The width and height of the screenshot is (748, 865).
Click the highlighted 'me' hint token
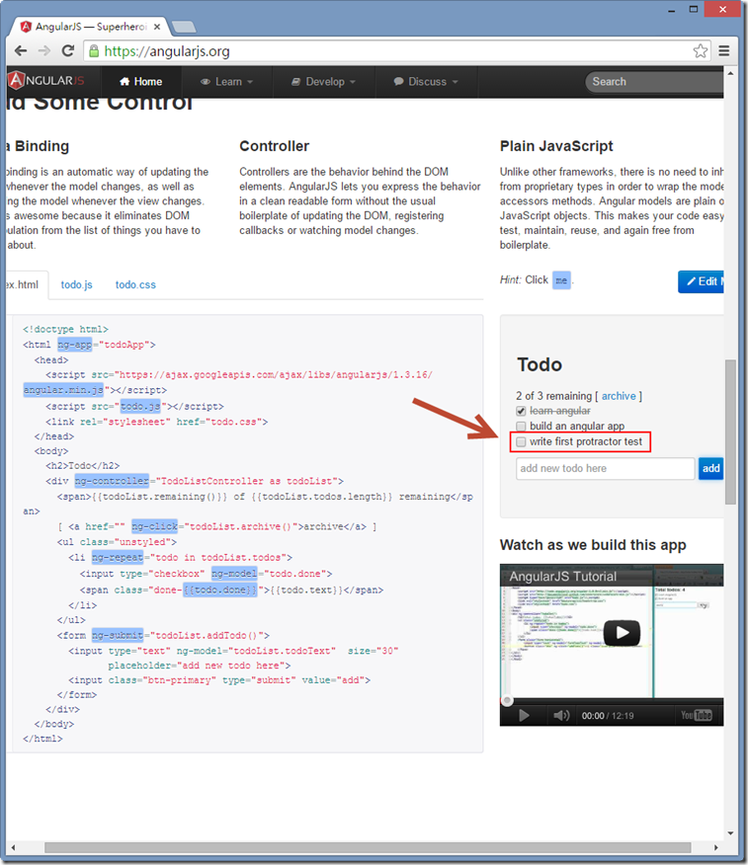pyautogui.click(x=561, y=280)
